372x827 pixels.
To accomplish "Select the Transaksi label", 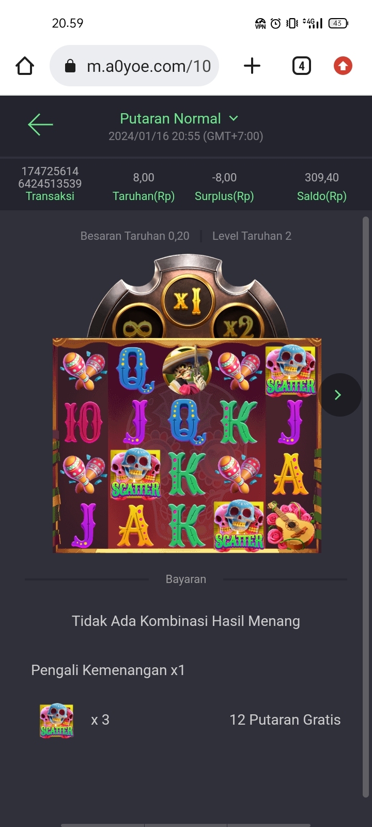I will (x=50, y=196).
